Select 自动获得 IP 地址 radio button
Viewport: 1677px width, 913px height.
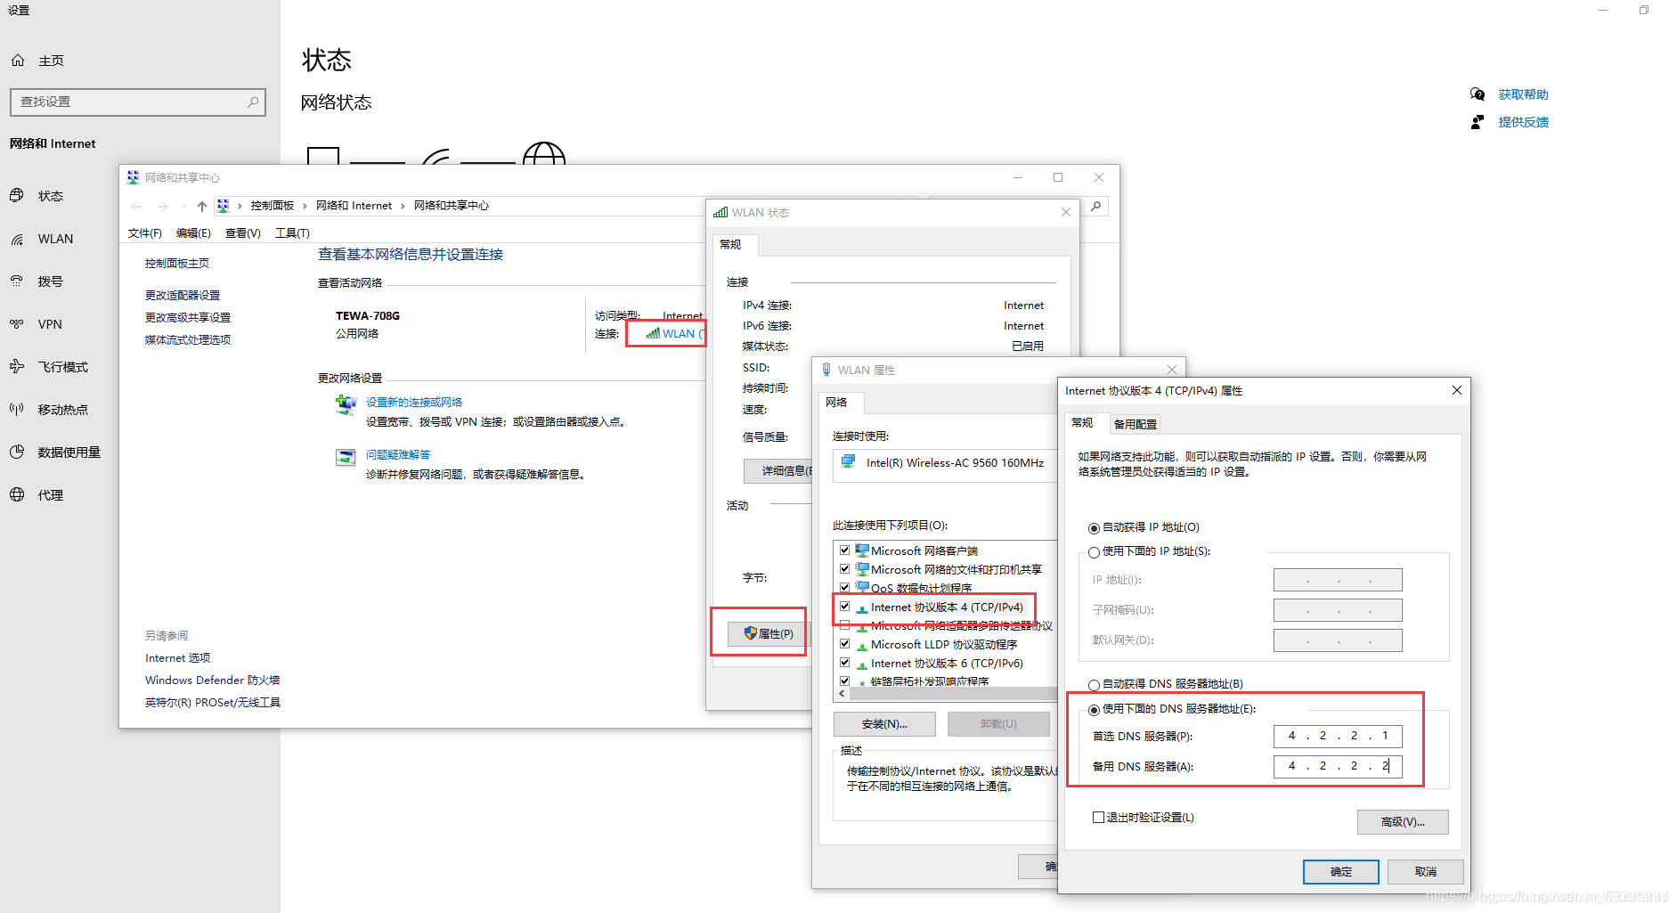(x=1094, y=528)
